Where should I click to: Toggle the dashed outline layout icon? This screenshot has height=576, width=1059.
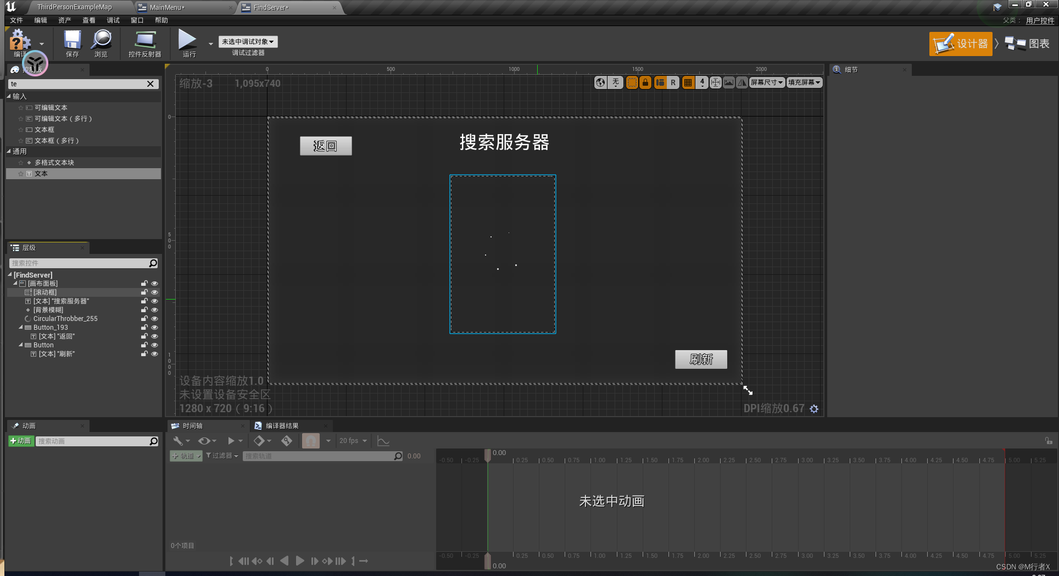632,82
